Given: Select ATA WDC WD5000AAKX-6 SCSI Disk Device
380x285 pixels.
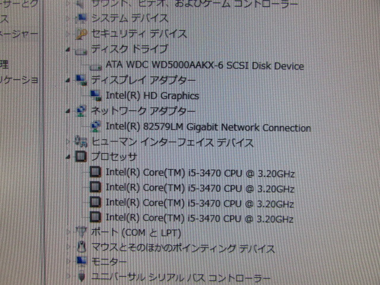Looking at the screenshot, I should click(205, 65).
